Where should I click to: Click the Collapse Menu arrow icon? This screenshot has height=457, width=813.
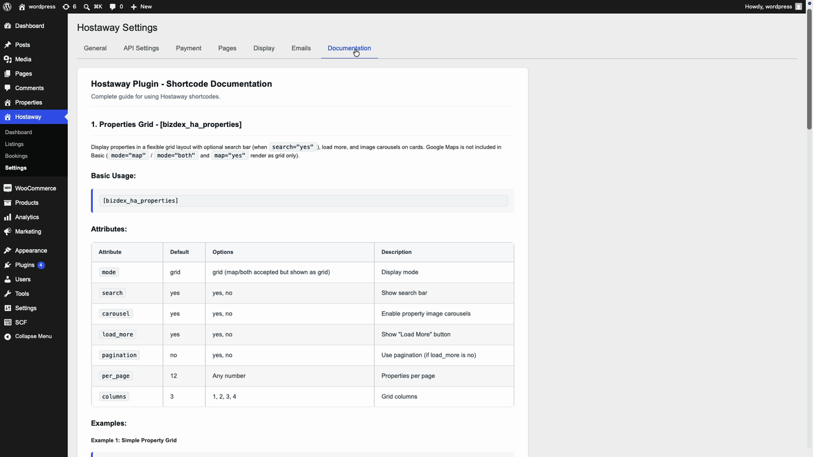coord(8,336)
